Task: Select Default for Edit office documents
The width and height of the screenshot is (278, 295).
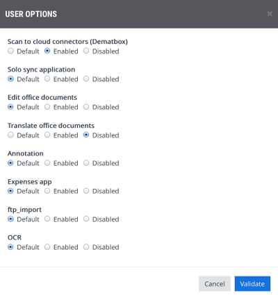Action: pos(10,107)
